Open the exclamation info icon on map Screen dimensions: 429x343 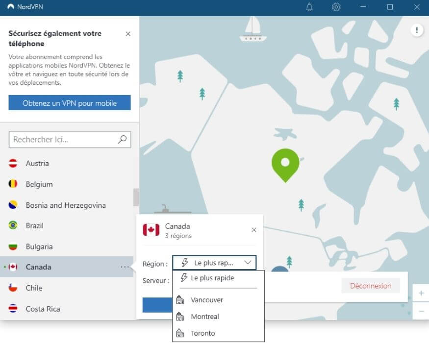coord(417,30)
